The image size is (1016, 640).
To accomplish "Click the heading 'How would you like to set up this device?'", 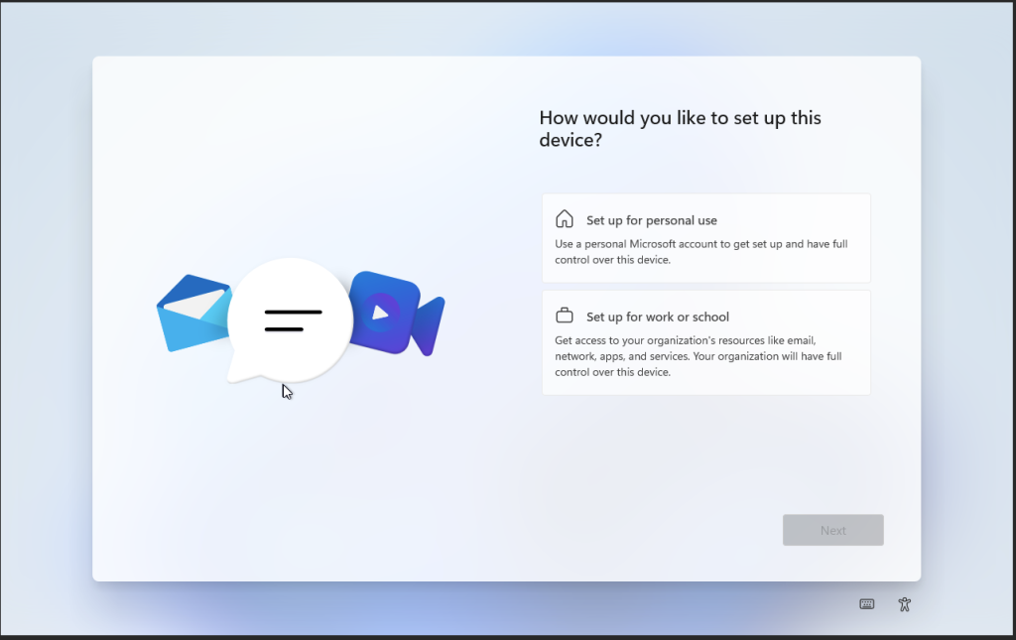I will 680,128.
